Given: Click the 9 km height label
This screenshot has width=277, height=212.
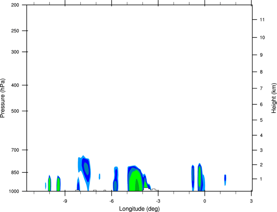Looking at the screenshot, I should pos(261,55).
